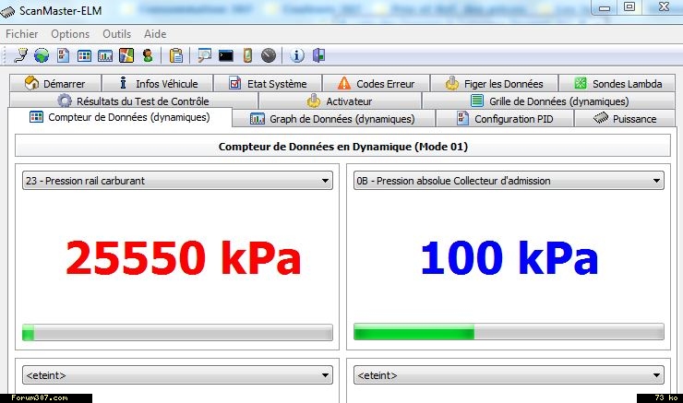Screen dimensions: 683x403
Task: Open the Fichier menu
Action: click(x=22, y=34)
